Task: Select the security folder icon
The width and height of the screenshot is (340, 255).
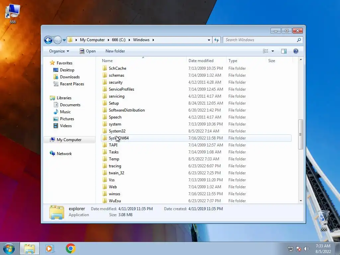Action: [x=105, y=82]
